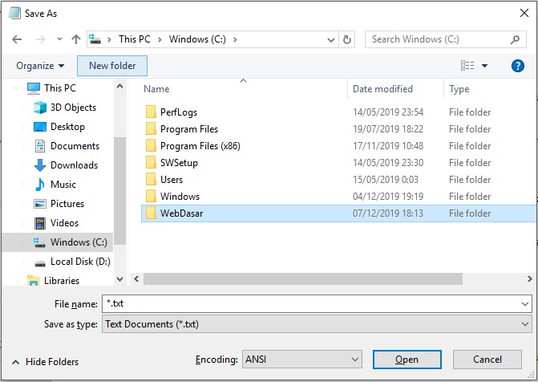Collapse the This PC tree node
Viewport: 538px width, 382px height.
16,88
